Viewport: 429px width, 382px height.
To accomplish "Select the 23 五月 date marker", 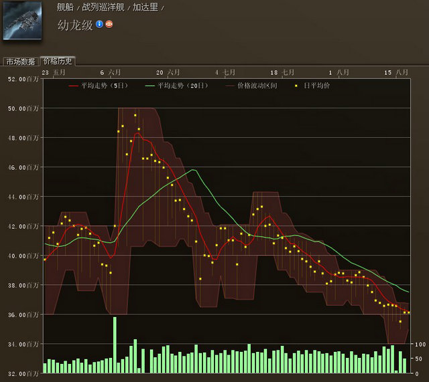I will 54,72.
